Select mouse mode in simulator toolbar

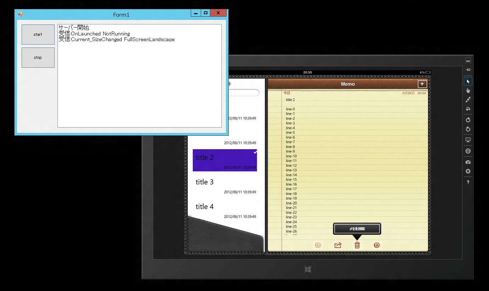coord(468,82)
